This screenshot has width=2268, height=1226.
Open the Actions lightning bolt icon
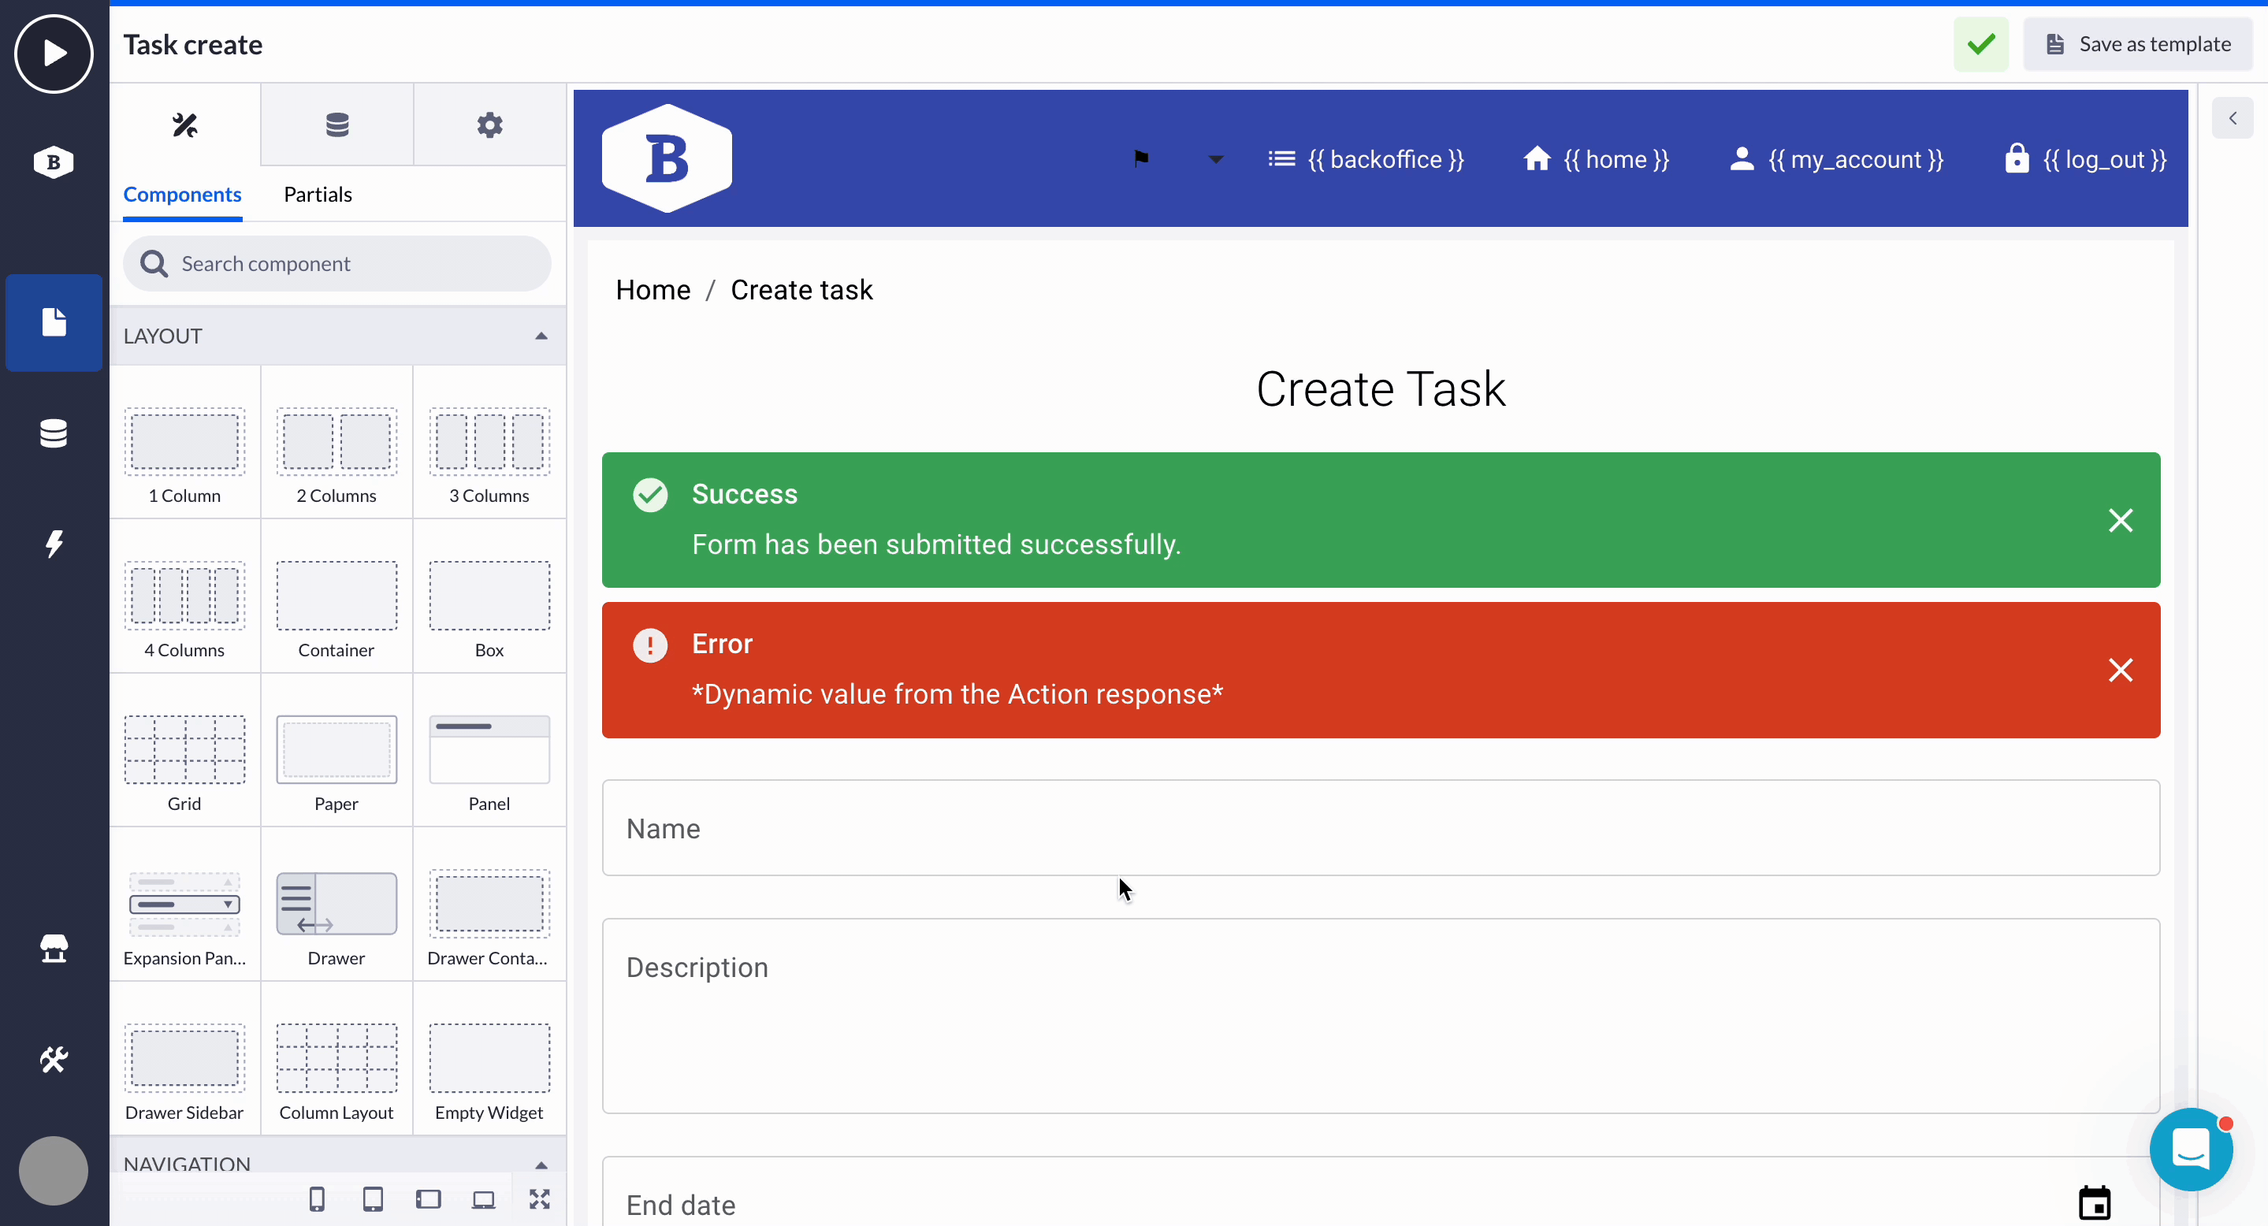[54, 543]
